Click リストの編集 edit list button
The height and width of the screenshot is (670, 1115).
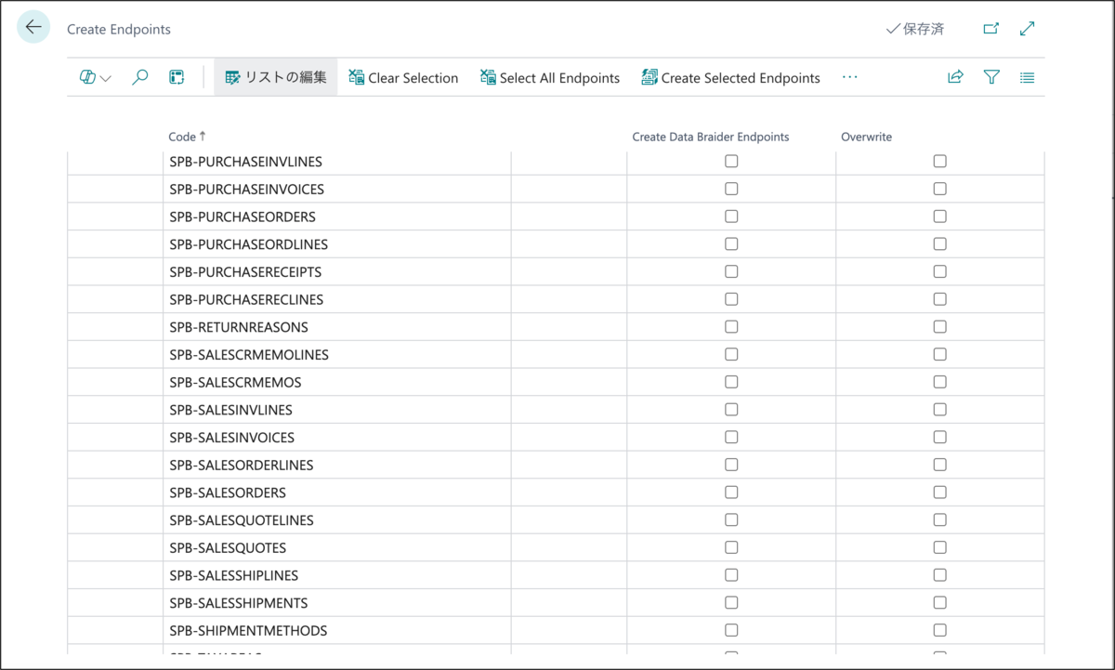click(x=276, y=78)
